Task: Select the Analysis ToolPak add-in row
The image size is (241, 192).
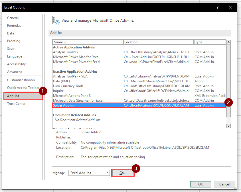Action: 139,52
